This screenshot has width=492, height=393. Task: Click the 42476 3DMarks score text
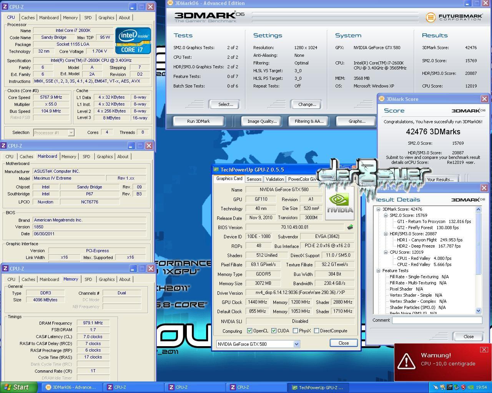[x=433, y=132]
